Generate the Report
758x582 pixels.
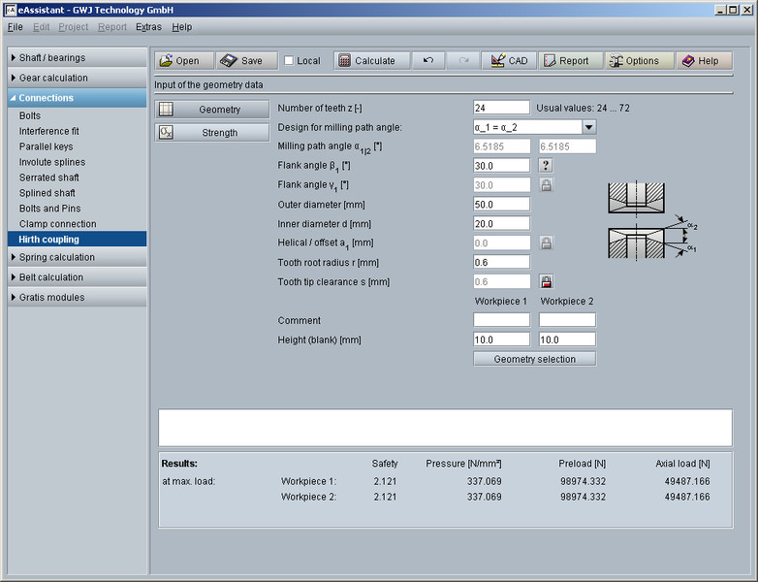tap(571, 60)
